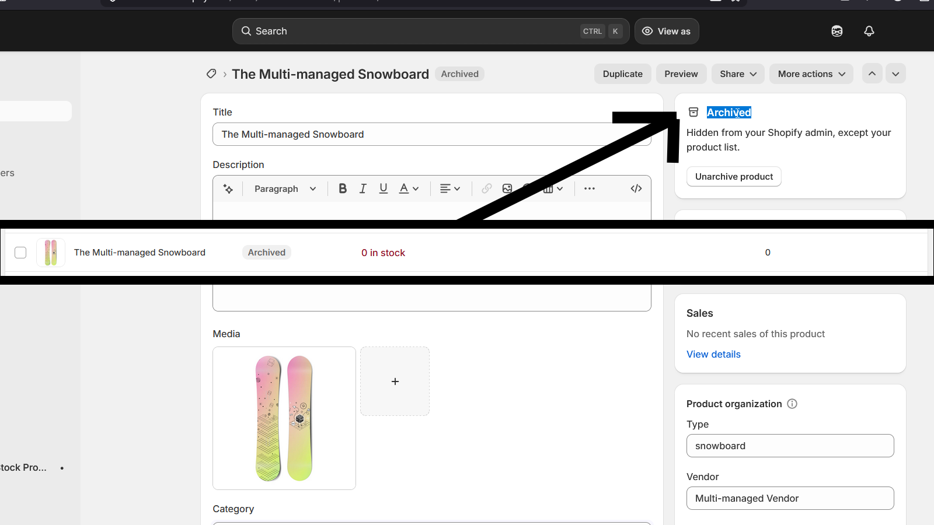Click the AI generate text sparkle icon

[228, 188]
